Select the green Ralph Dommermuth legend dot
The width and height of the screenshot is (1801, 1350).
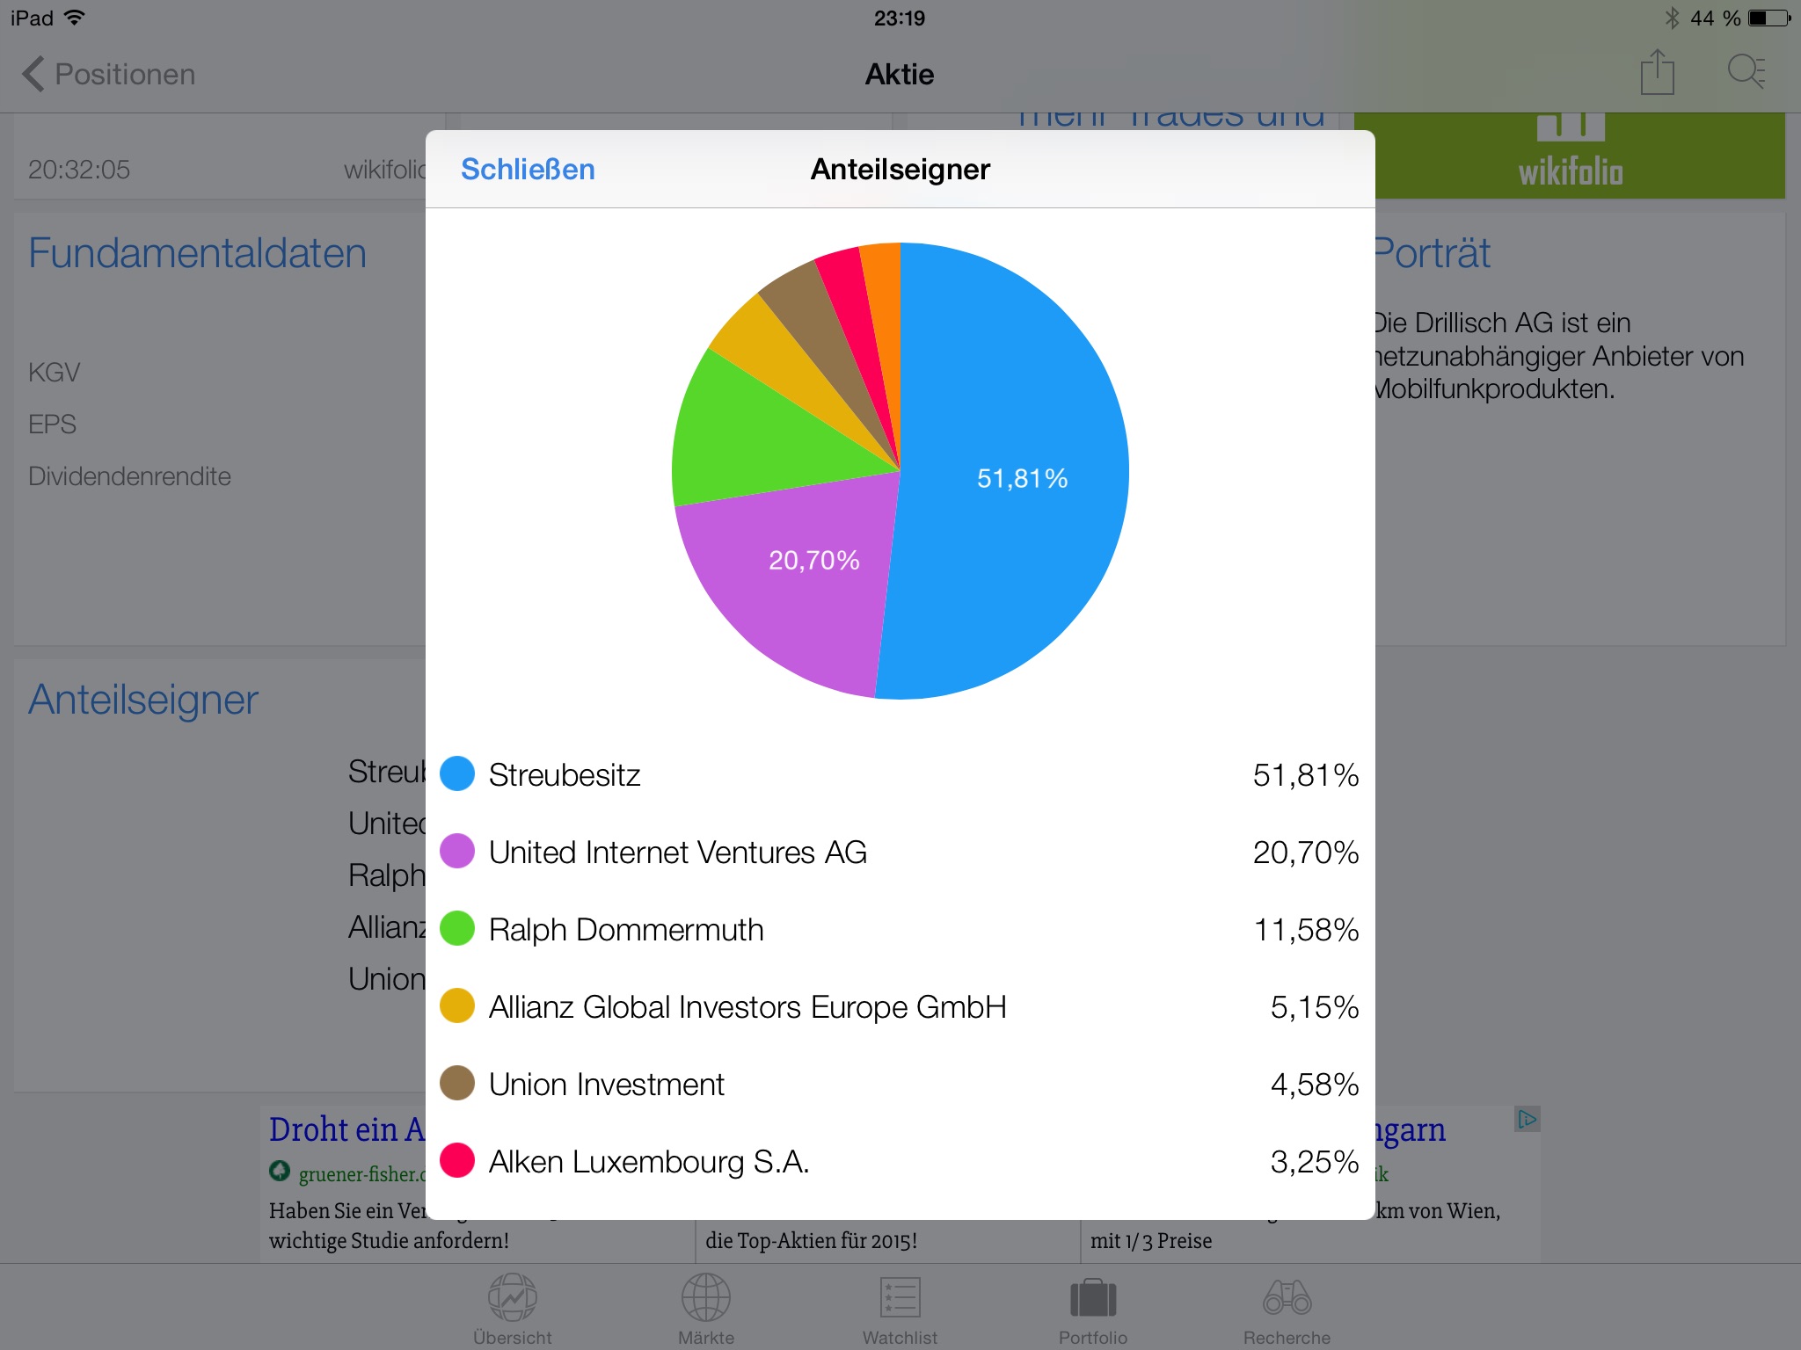457,928
